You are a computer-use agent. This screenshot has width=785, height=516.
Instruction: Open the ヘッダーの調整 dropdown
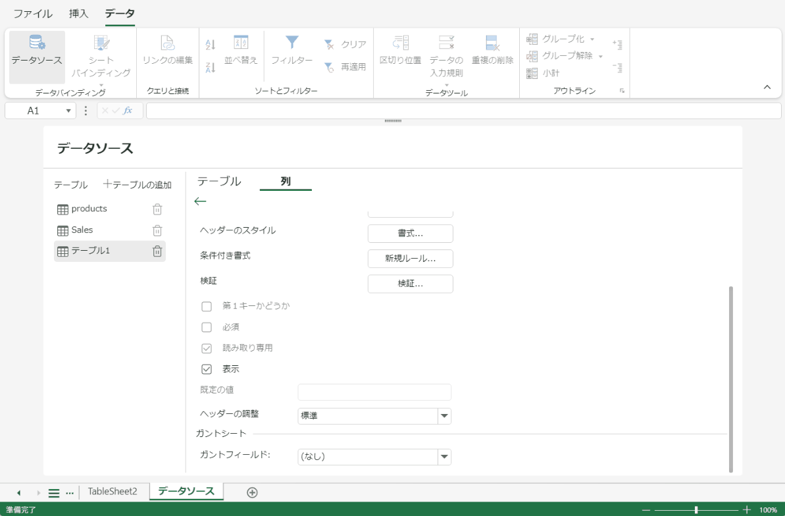[x=443, y=416]
